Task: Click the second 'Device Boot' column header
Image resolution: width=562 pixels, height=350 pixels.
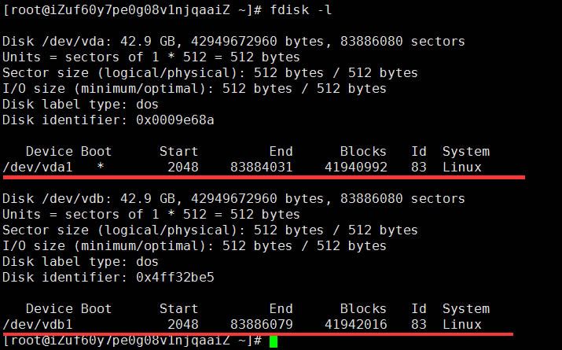Action: [x=69, y=309]
